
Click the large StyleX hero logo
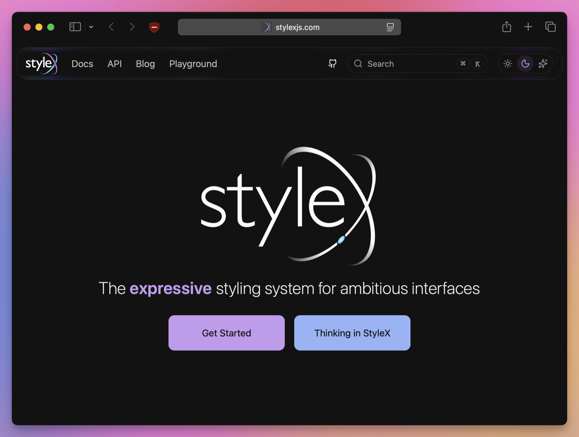tap(288, 206)
